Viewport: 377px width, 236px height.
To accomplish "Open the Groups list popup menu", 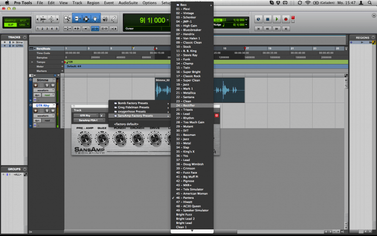I will tap(25, 169).
